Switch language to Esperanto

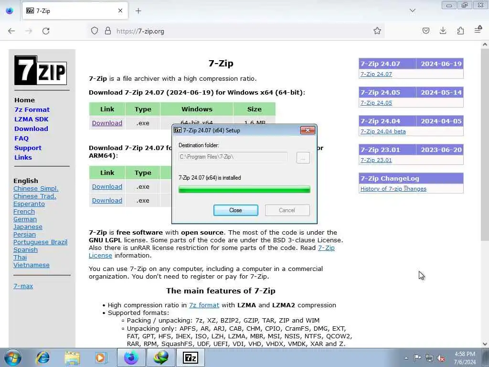(29, 204)
